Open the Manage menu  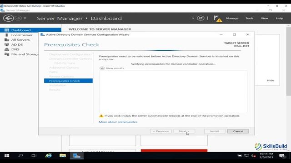232,18
